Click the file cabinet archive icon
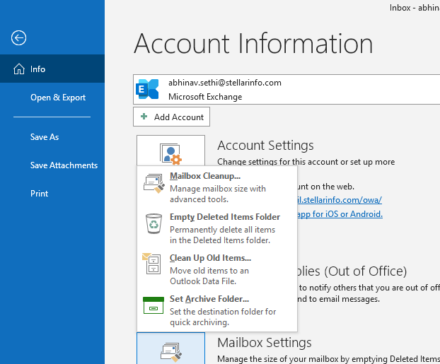The height and width of the screenshot is (364, 440). tap(151, 264)
